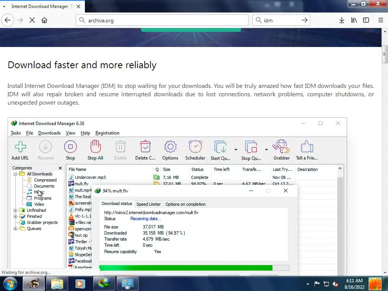388x291 pixels.
Task: Close the Internet Download Manager browser tab
Action: coord(78,6)
